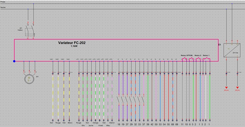Image resolution: width=245 pixels, height=127 pixels.
Task: Click the Variateur FC-202 title label
Action: [72, 43]
